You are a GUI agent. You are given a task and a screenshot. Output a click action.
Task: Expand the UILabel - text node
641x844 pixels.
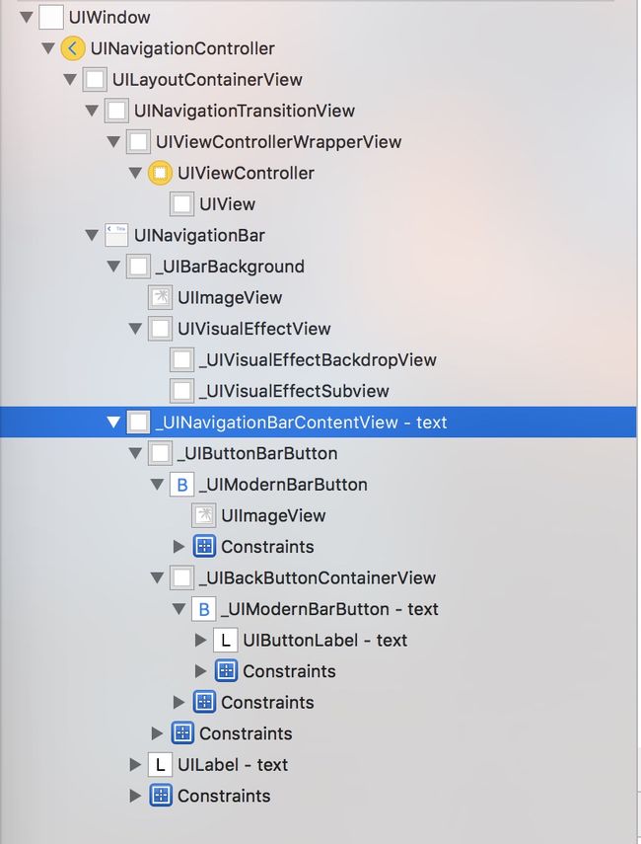(x=135, y=765)
